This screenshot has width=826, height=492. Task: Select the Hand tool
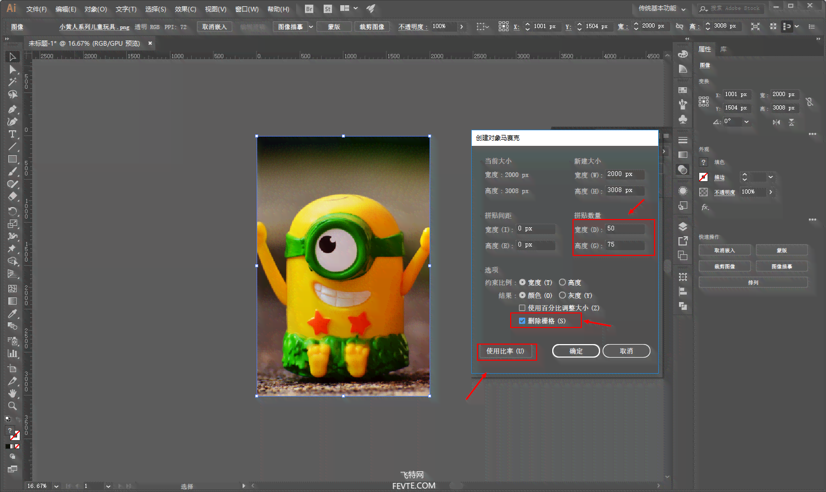(x=12, y=393)
